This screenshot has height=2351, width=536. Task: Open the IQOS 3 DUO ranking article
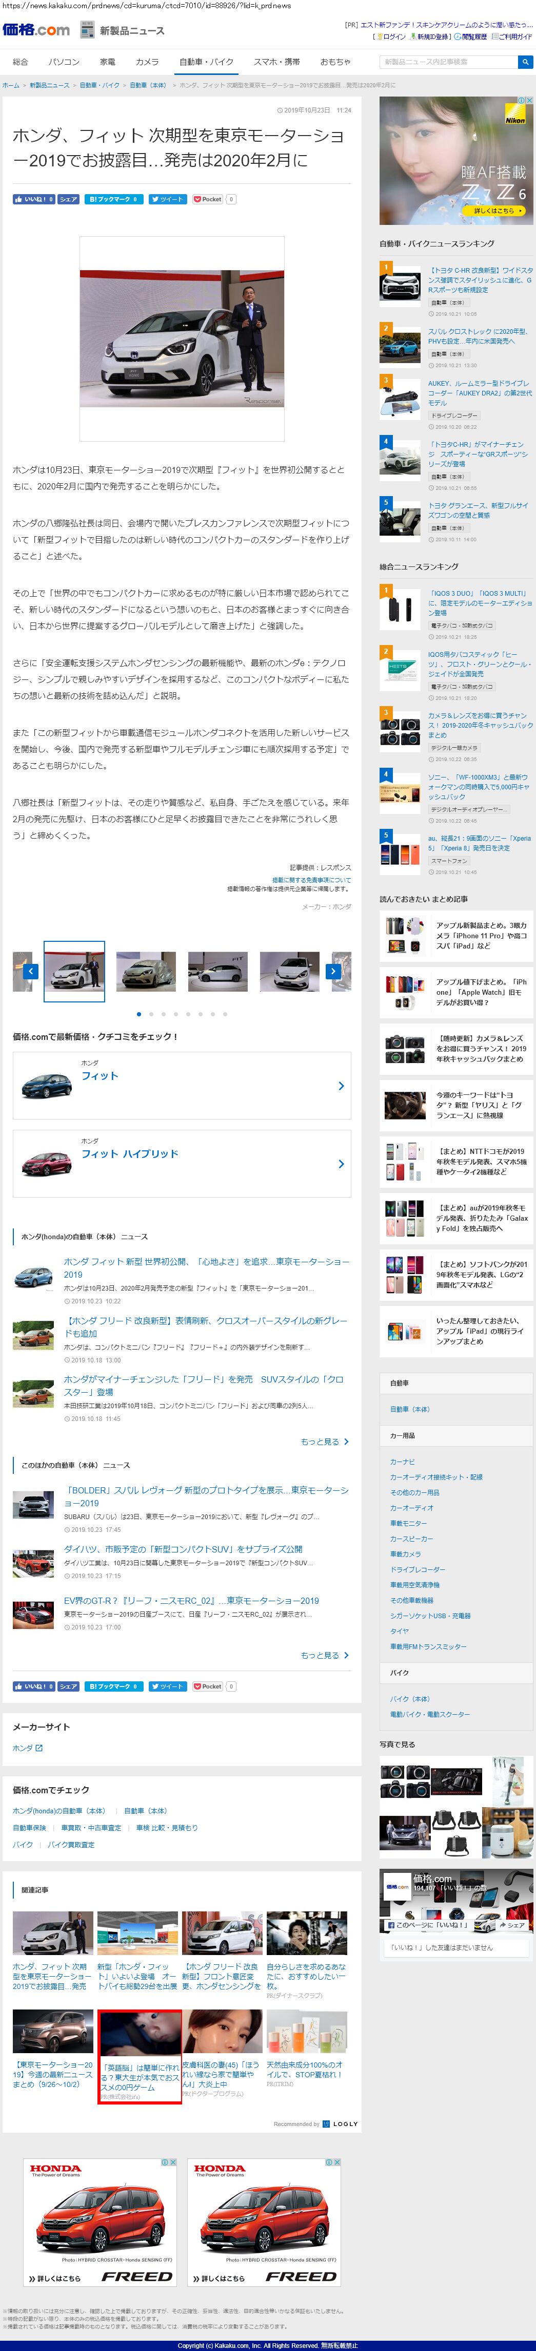pos(481,602)
